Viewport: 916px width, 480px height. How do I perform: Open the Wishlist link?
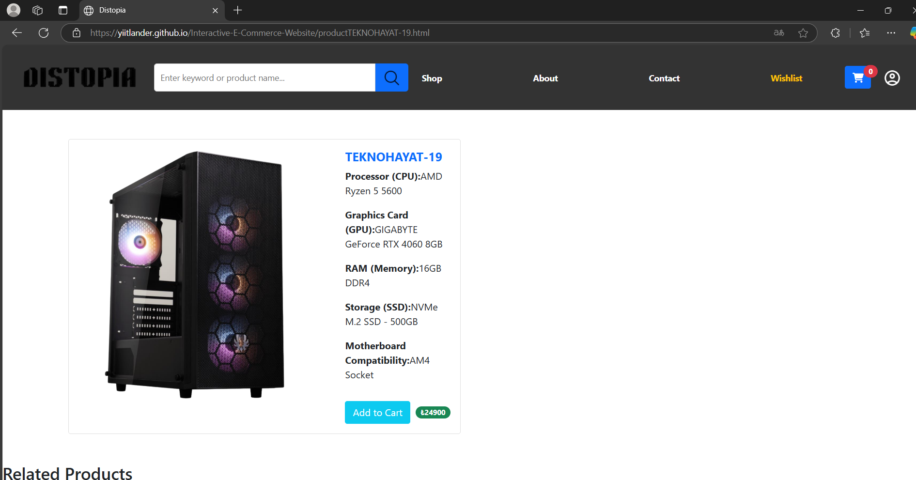(786, 78)
